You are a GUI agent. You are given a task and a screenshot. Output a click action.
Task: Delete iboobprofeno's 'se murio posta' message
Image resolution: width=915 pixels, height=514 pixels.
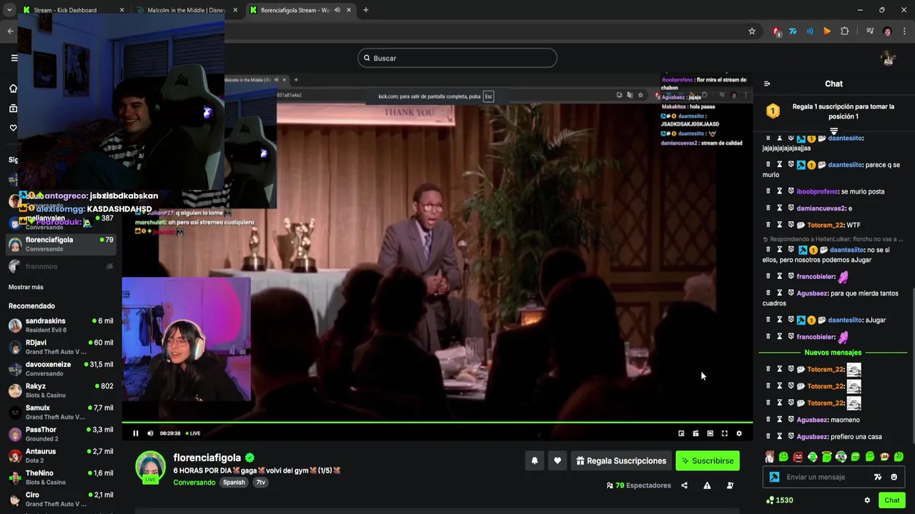pyautogui.click(x=768, y=191)
